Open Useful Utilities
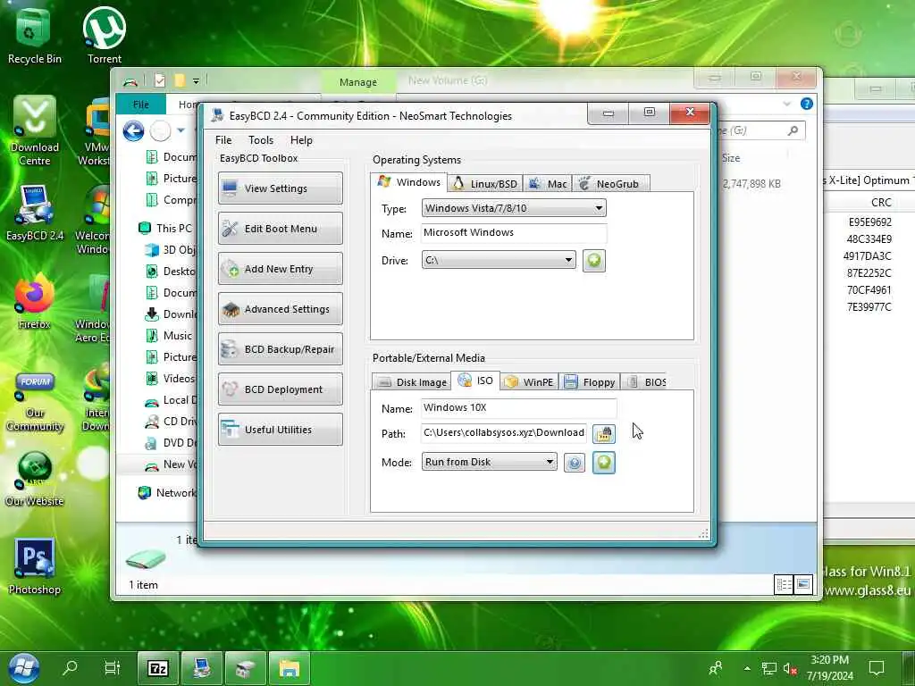The image size is (915, 686). 280,430
